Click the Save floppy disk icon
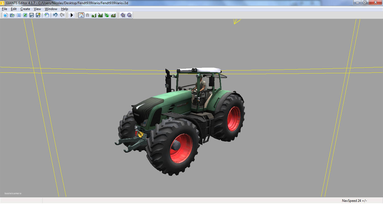The height and width of the screenshot is (208, 383). [x=31, y=15]
